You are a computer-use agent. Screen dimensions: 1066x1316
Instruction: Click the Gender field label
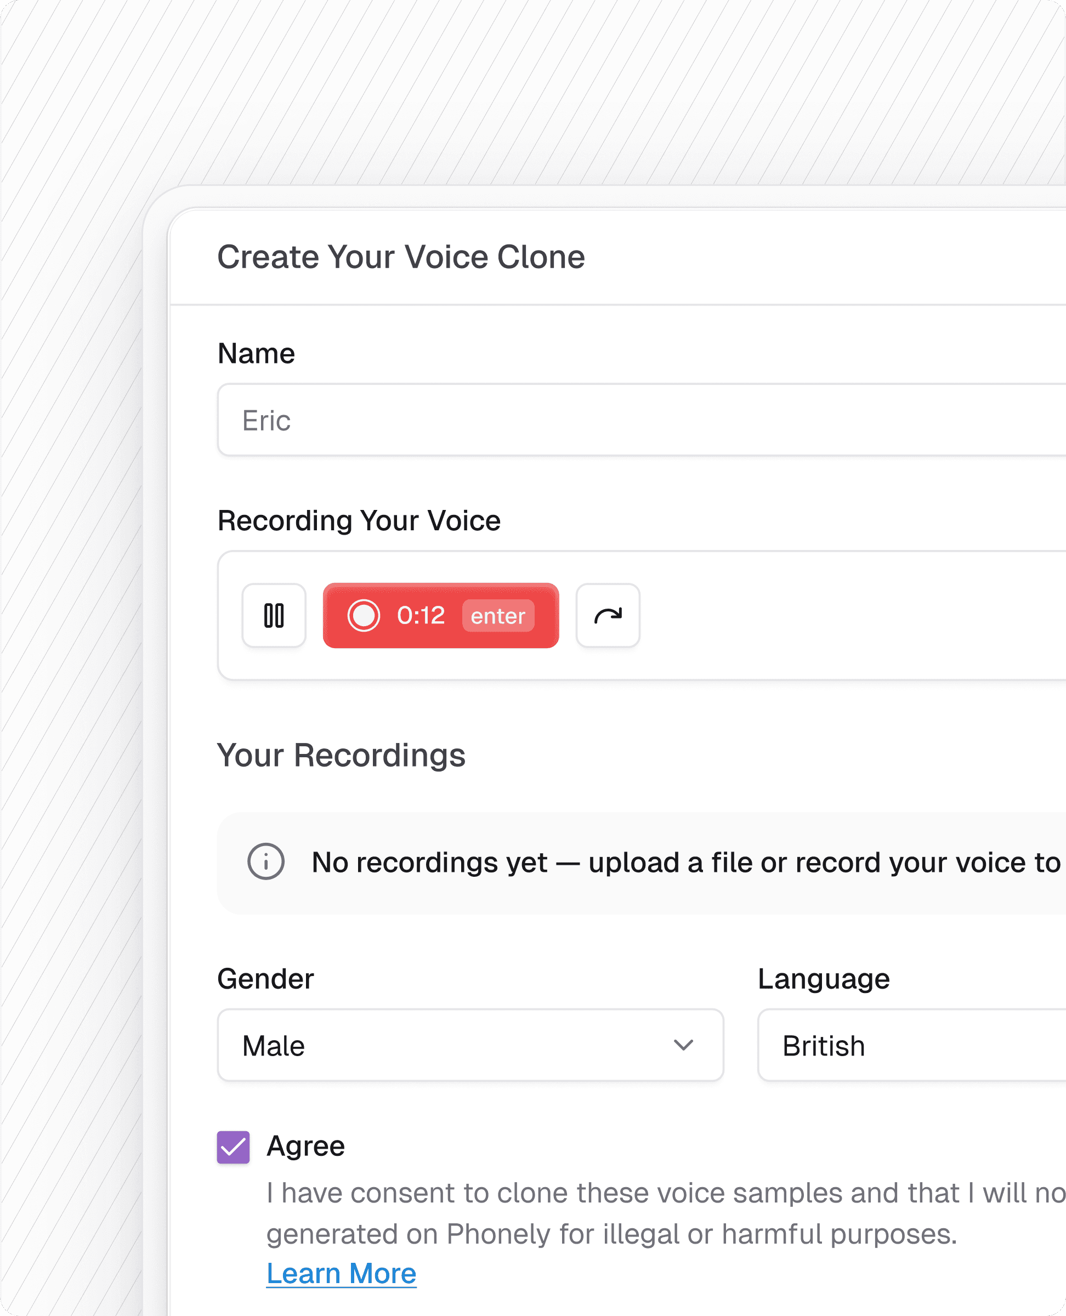[x=265, y=979]
